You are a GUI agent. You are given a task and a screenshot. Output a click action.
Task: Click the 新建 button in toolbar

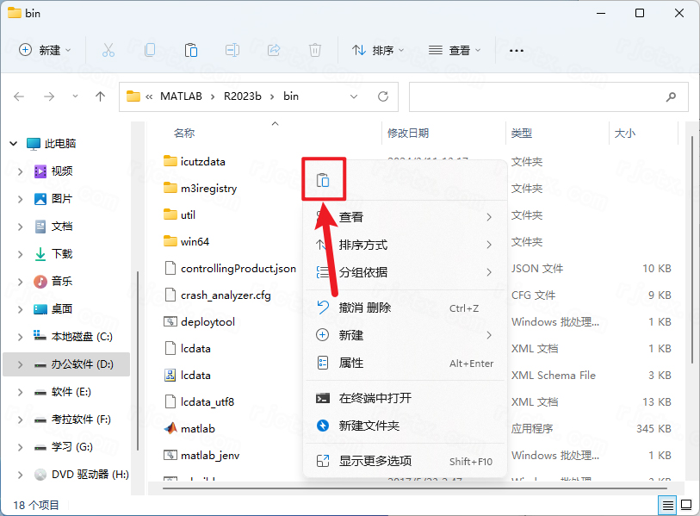click(x=45, y=50)
